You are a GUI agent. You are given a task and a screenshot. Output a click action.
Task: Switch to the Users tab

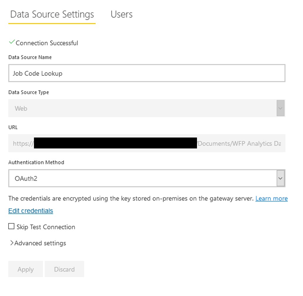click(121, 14)
